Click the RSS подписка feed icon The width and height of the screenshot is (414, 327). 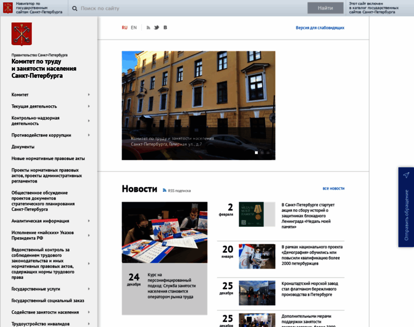[x=165, y=190]
